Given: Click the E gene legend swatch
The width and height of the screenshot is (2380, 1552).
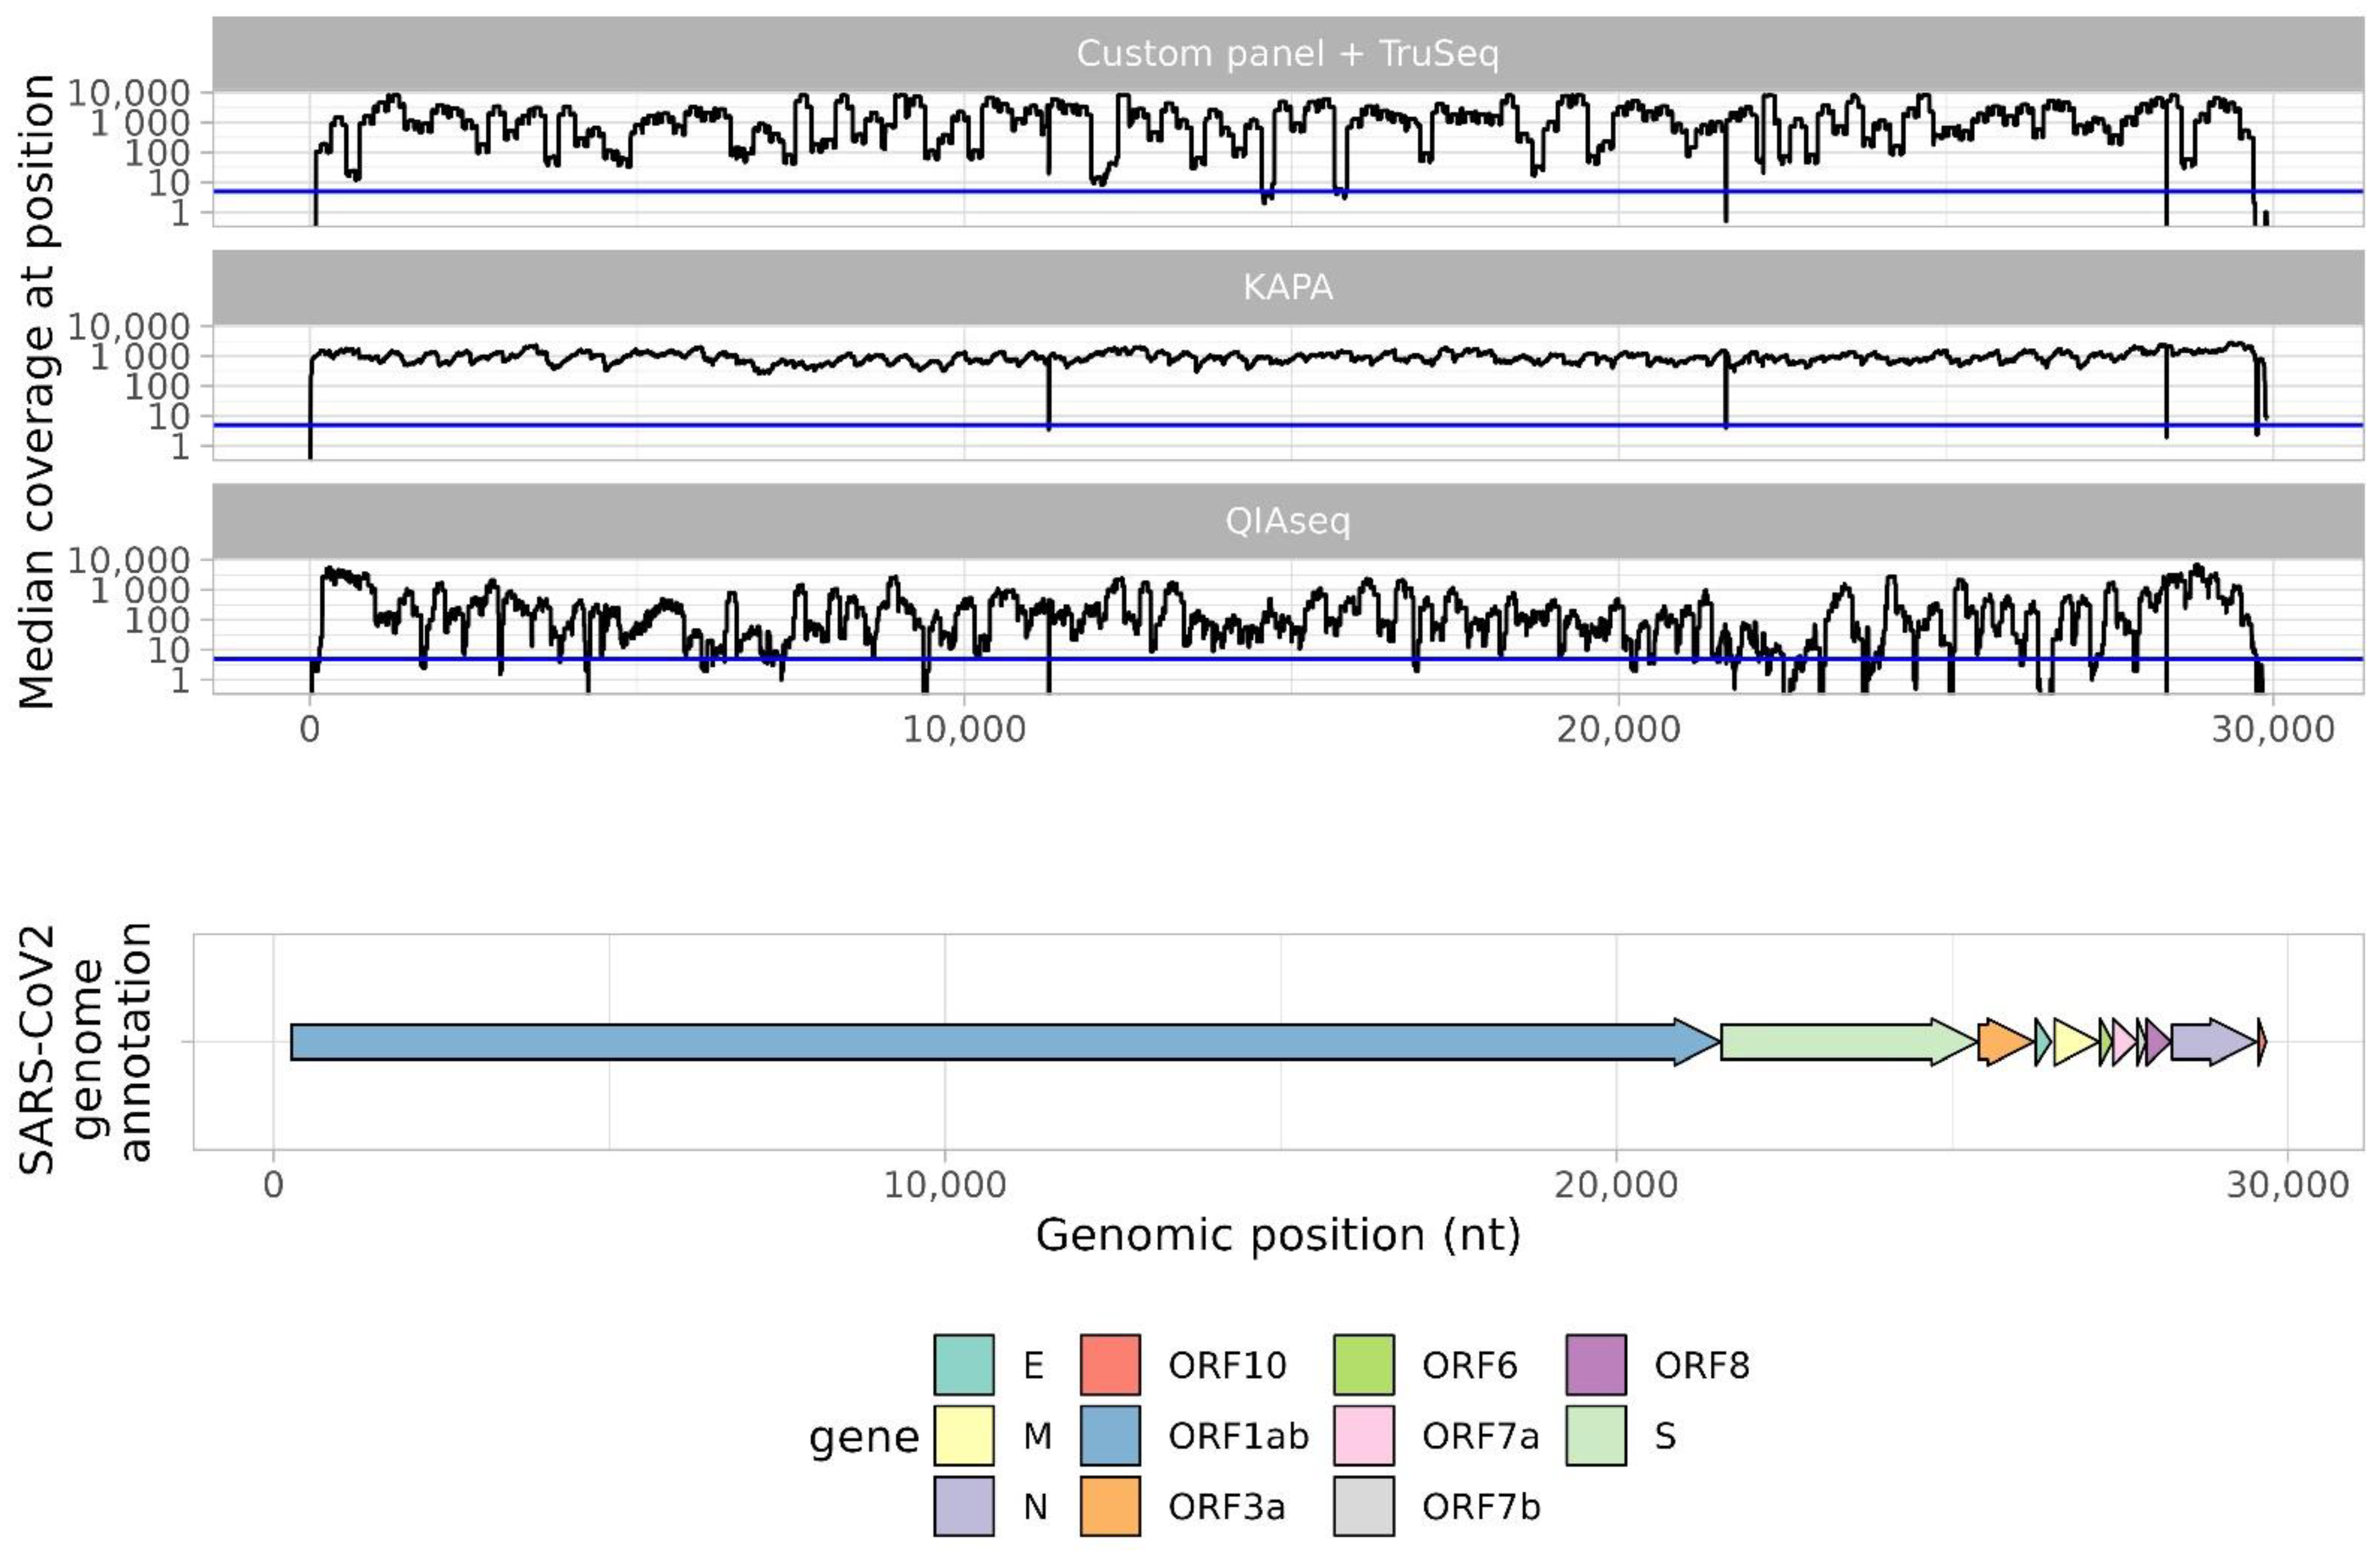Looking at the screenshot, I should [x=963, y=1364].
